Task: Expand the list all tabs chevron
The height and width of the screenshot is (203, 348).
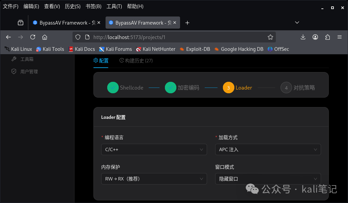Action: click(297, 23)
